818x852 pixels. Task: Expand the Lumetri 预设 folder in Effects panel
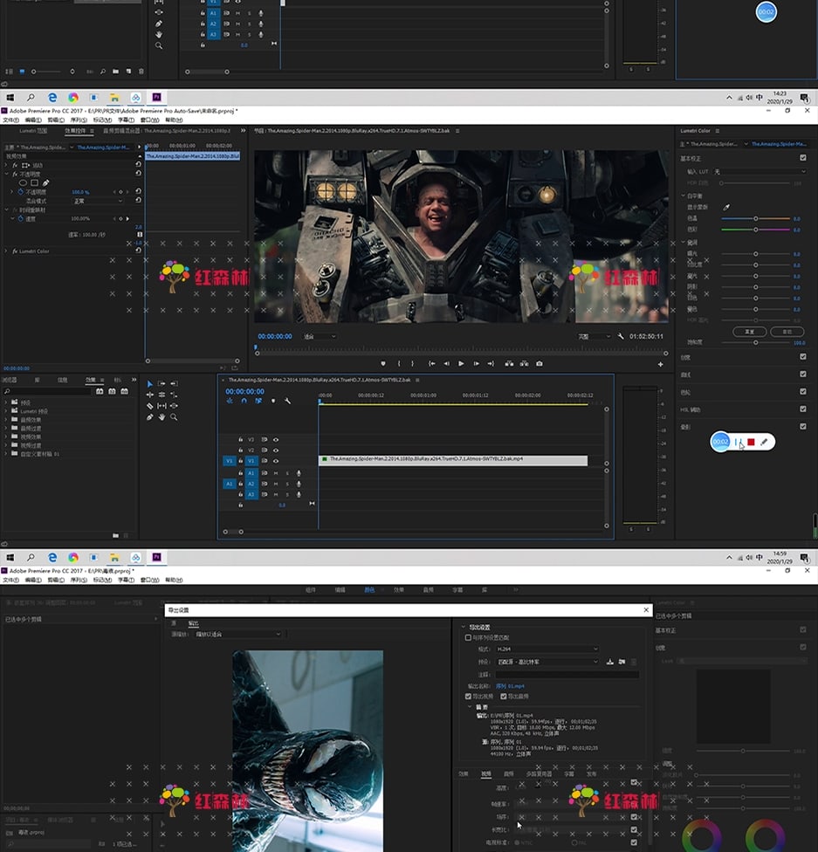(x=6, y=411)
